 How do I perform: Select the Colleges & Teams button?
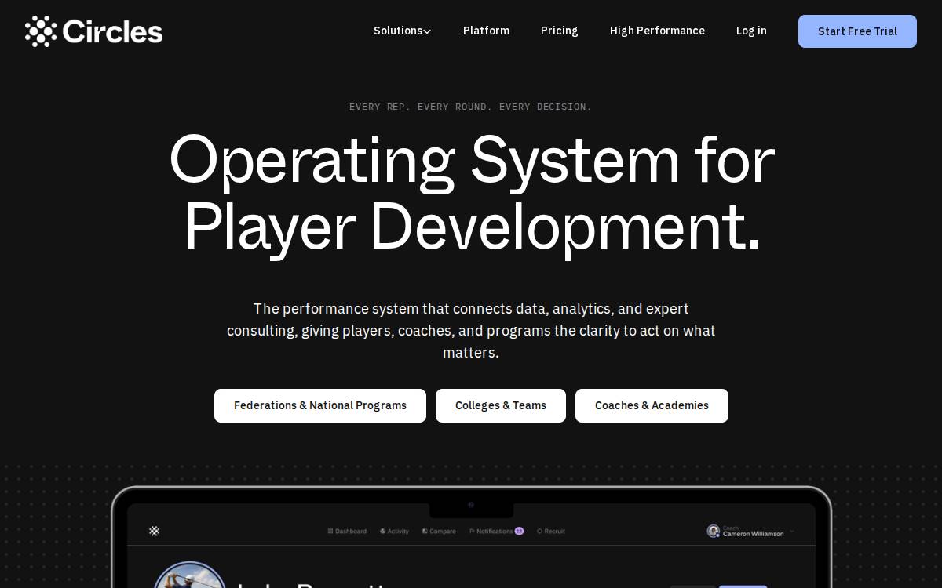pyautogui.click(x=501, y=405)
